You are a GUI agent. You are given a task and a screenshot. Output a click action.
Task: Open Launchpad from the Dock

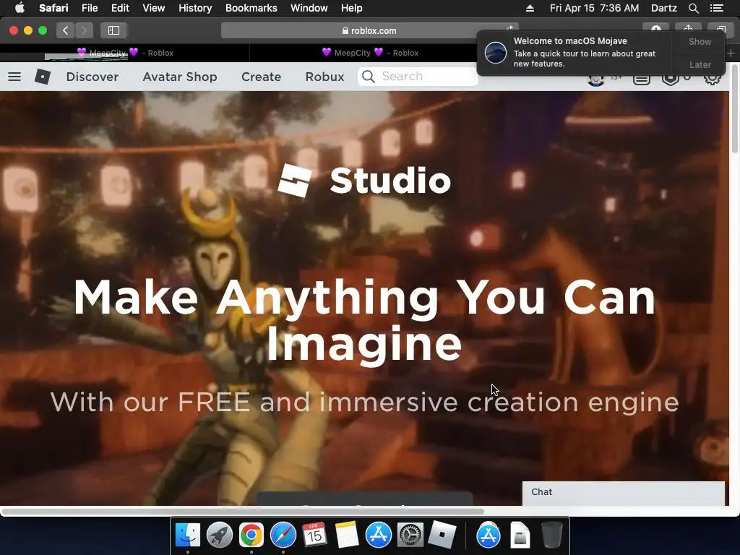pyautogui.click(x=220, y=535)
